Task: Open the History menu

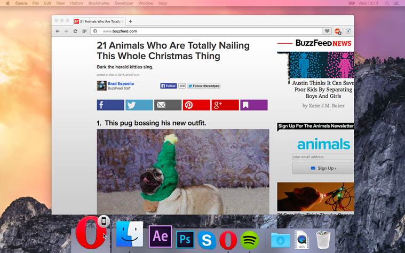Action: point(77,3)
